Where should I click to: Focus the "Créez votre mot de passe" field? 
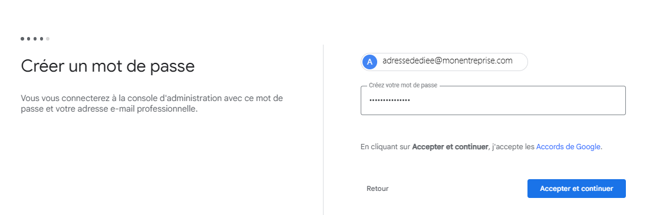pos(493,100)
